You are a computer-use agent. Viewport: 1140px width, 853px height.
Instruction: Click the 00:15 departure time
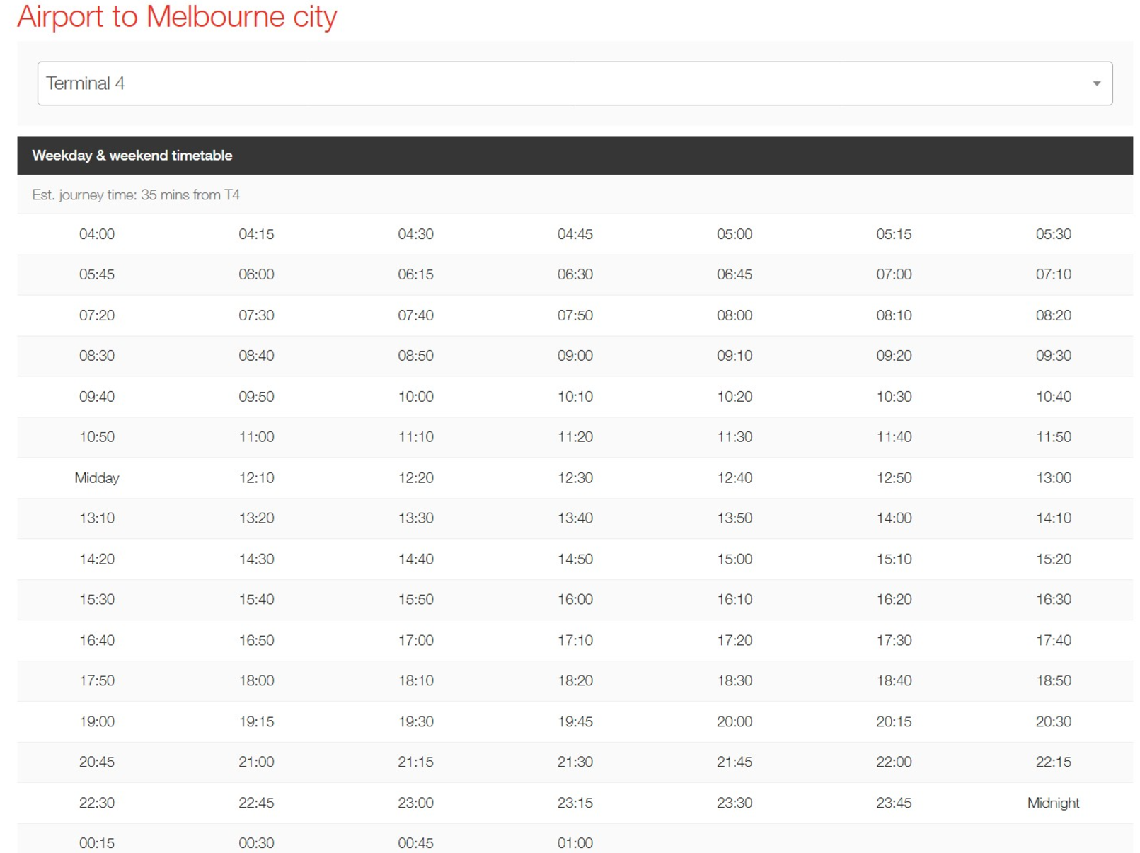97,842
